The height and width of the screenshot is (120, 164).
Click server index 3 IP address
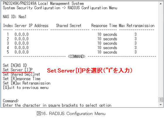(x=22, y=43)
